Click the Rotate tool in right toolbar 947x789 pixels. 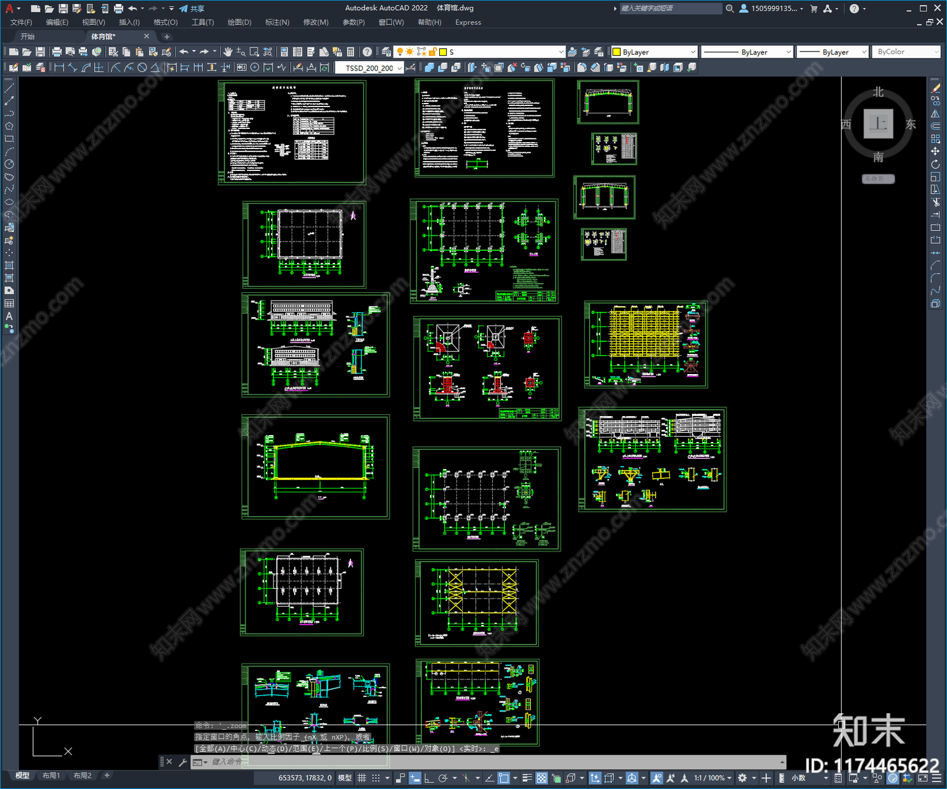pos(935,164)
